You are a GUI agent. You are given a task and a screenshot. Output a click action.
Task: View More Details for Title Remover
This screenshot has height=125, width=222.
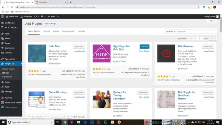tap(209, 51)
